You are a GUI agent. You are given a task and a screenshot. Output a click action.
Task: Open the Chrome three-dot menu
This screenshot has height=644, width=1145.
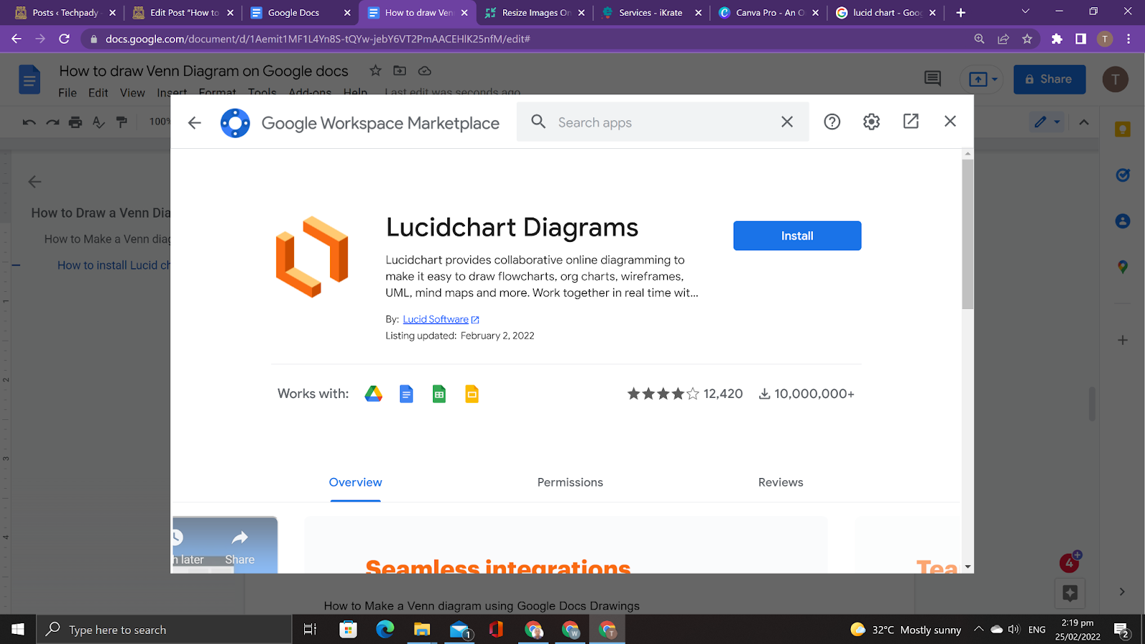pyautogui.click(x=1129, y=39)
